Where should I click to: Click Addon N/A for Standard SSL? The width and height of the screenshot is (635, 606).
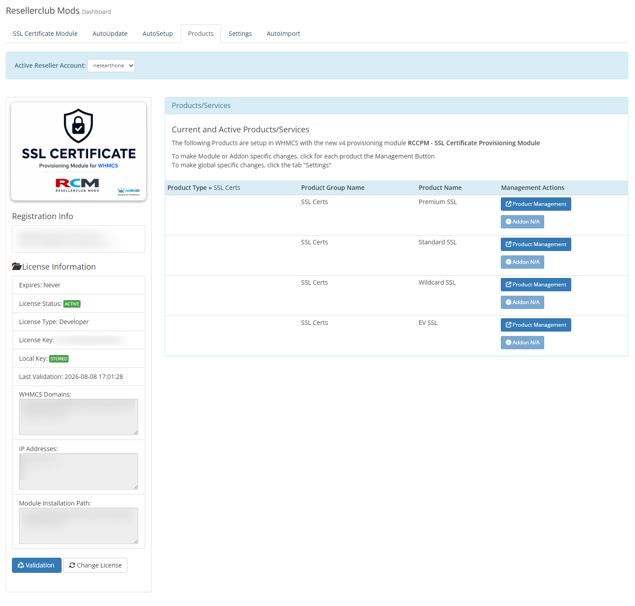[x=523, y=262]
